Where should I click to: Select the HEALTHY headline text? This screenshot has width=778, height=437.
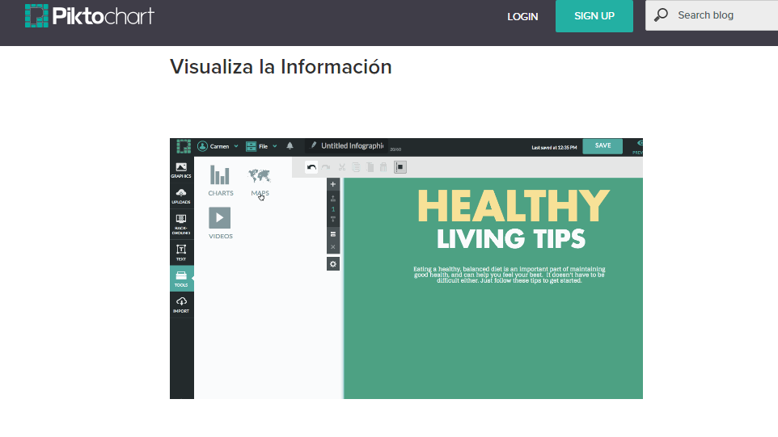513,206
